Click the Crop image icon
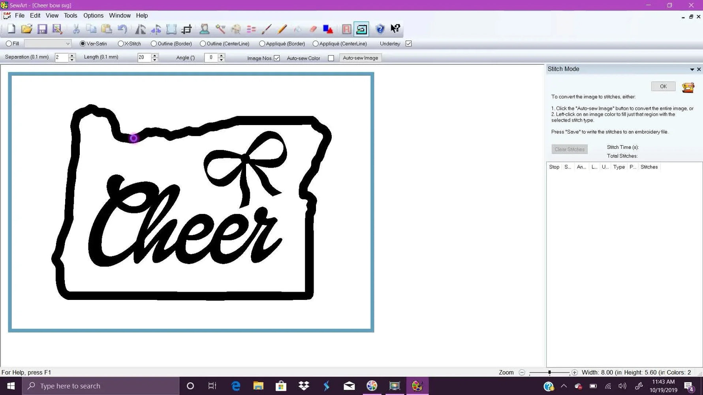The height and width of the screenshot is (395, 703). (187, 29)
